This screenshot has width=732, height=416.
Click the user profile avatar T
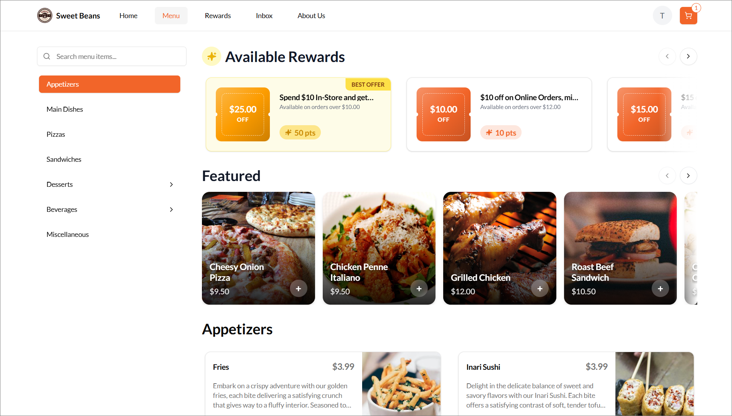[662, 16]
